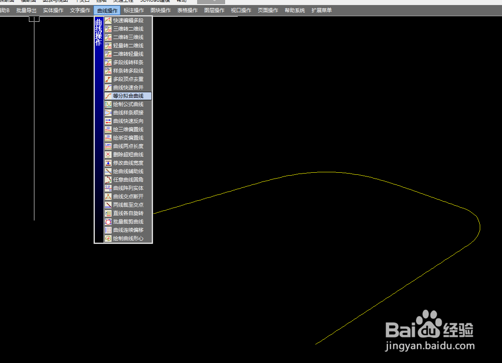The height and width of the screenshot is (363, 502).
Task: Open the 表格操作 menu
Action: tap(187, 10)
